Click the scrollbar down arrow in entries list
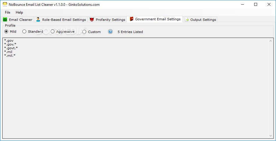The width and height of the screenshot is (276, 141). [270, 136]
